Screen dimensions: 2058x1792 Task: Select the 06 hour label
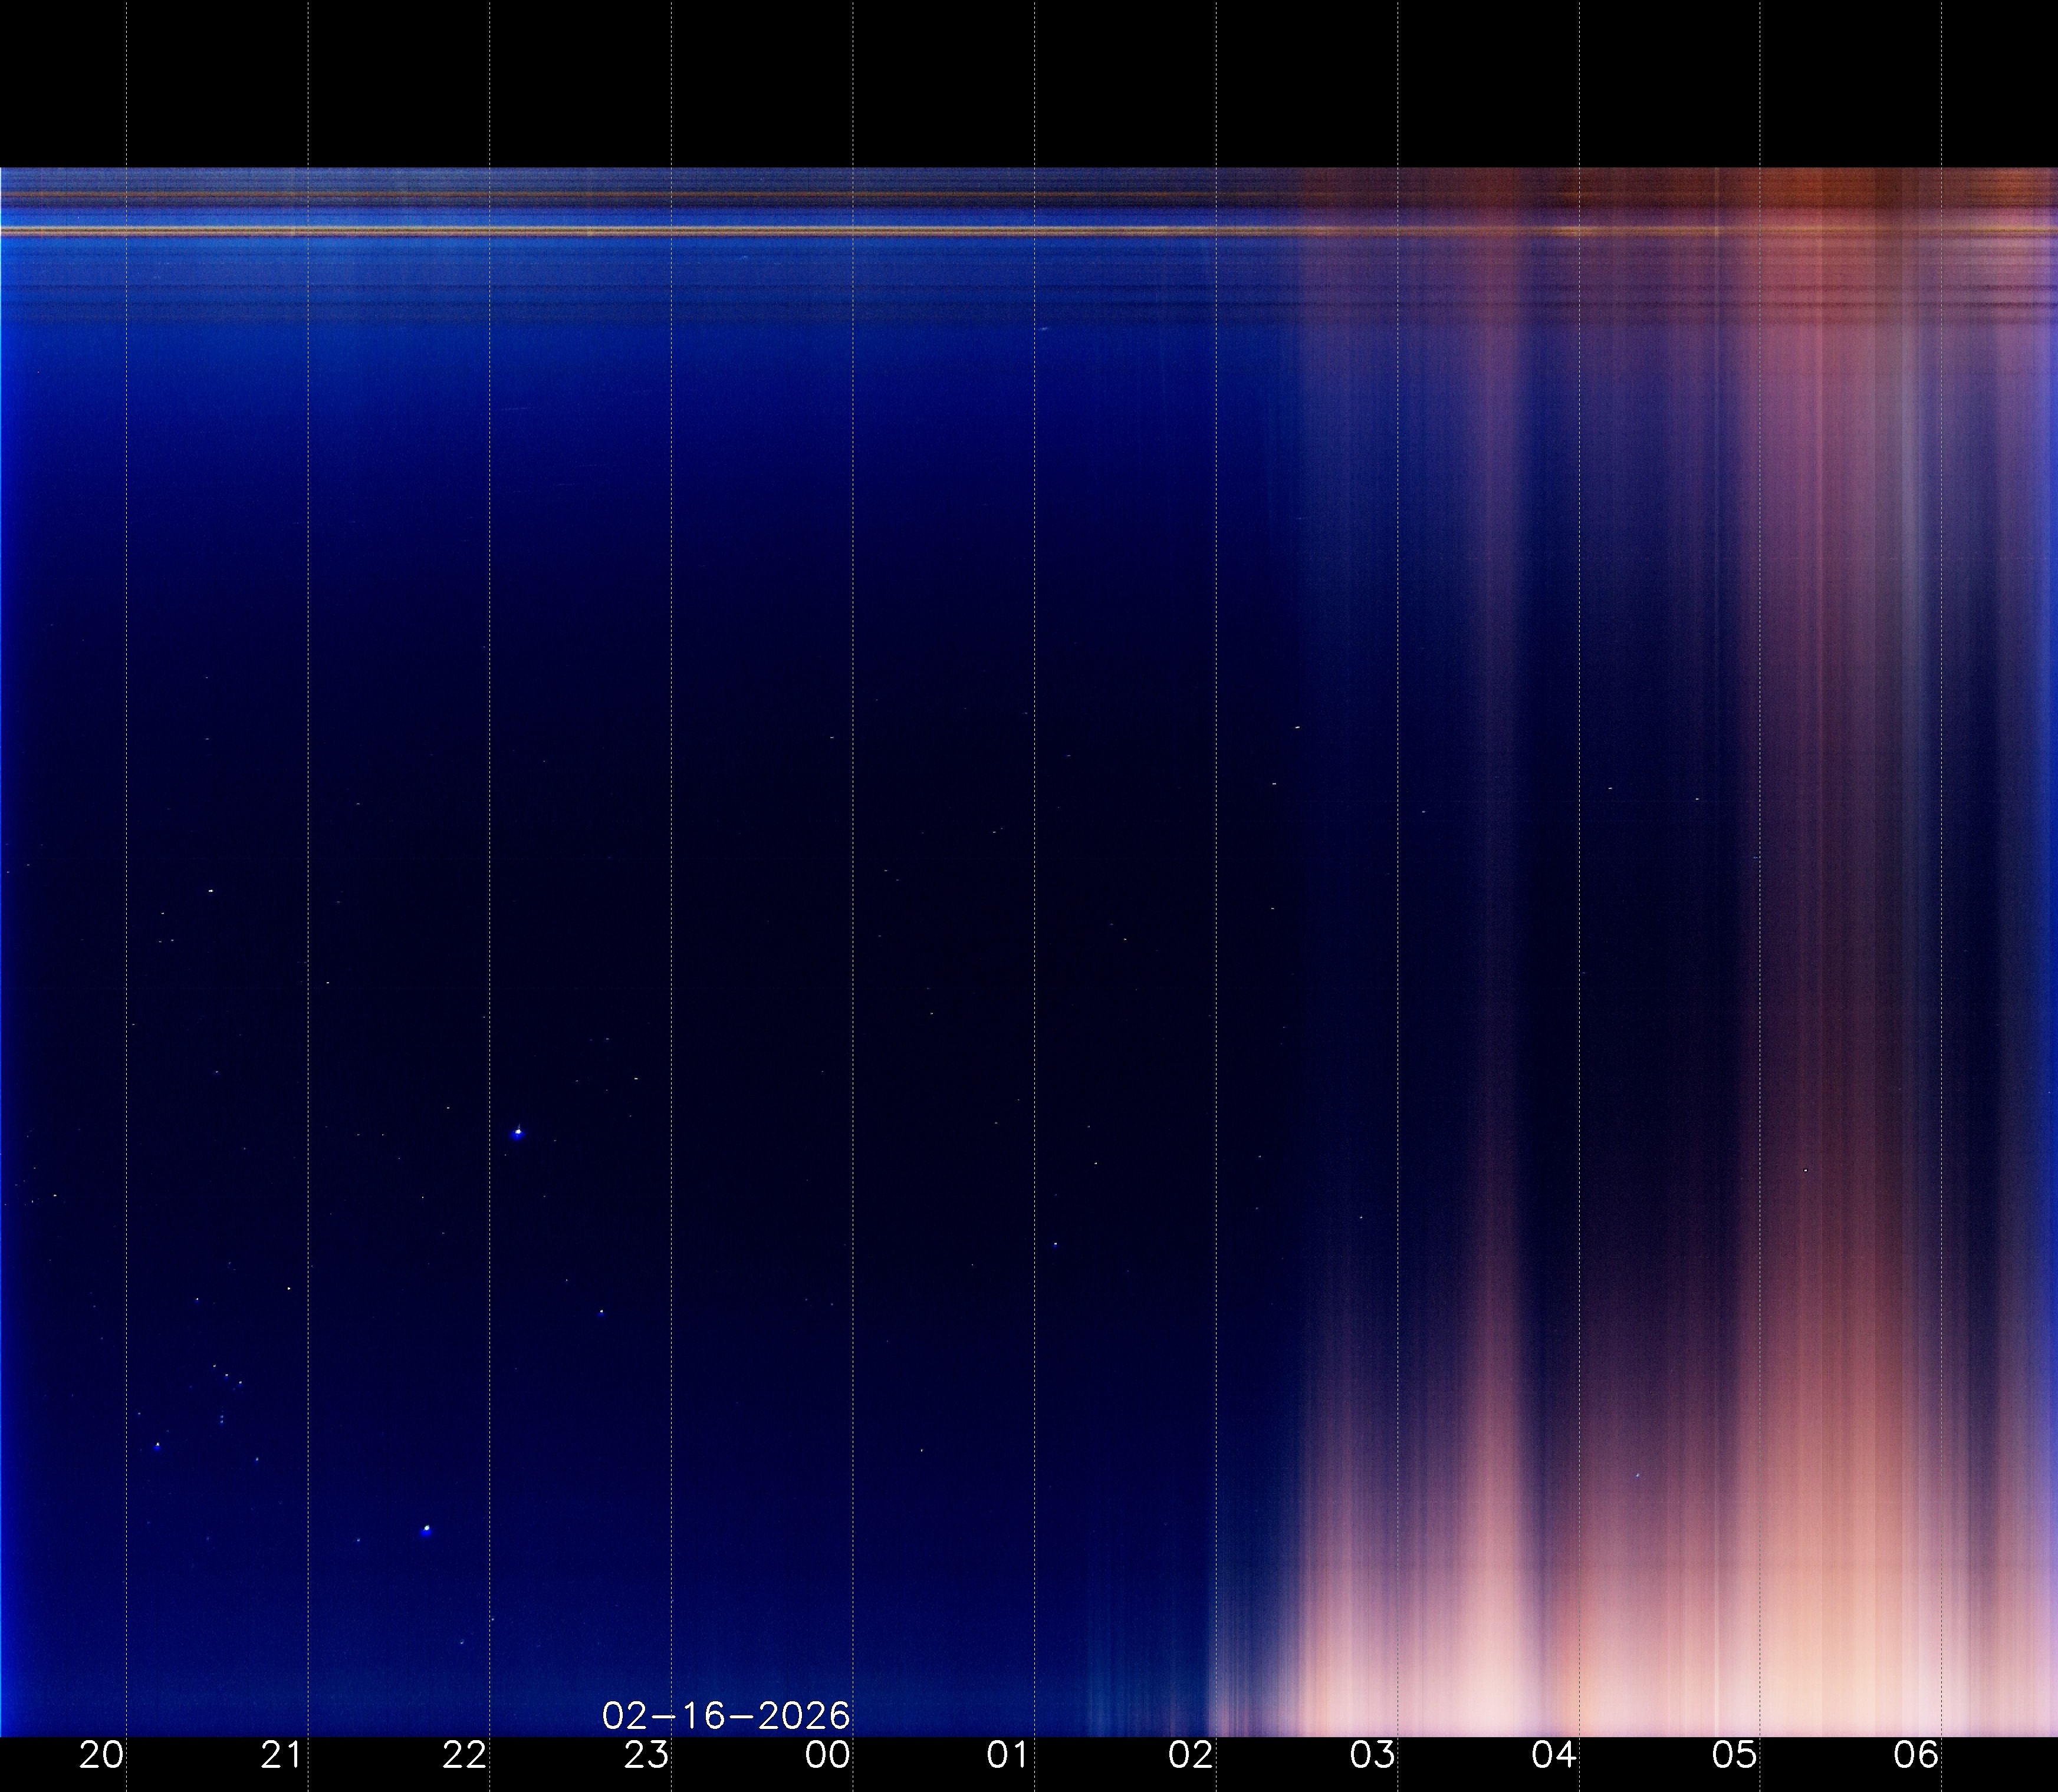tap(1917, 1755)
